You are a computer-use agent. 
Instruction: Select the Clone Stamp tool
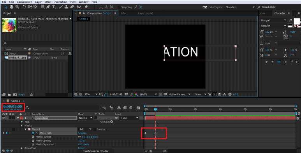click(66, 7)
